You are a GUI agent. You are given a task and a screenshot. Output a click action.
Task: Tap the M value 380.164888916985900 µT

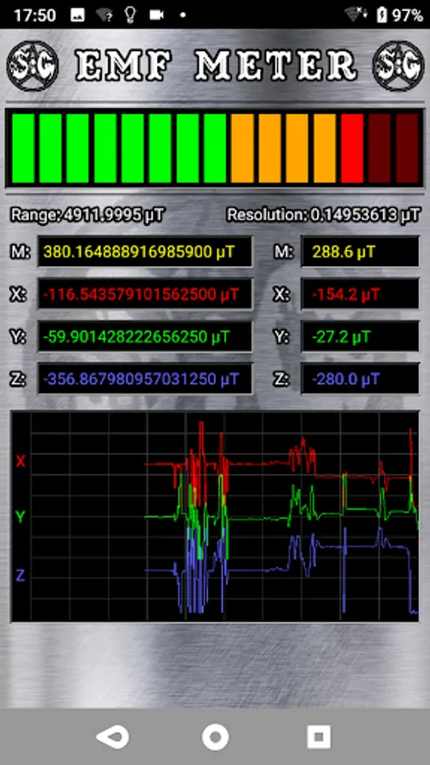pos(144,252)
